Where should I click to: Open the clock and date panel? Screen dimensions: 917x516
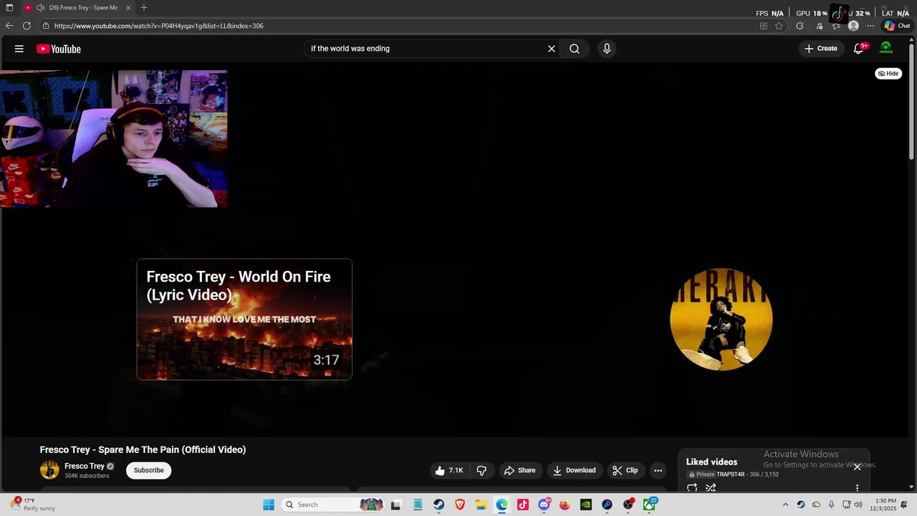[x=883, y=505]
